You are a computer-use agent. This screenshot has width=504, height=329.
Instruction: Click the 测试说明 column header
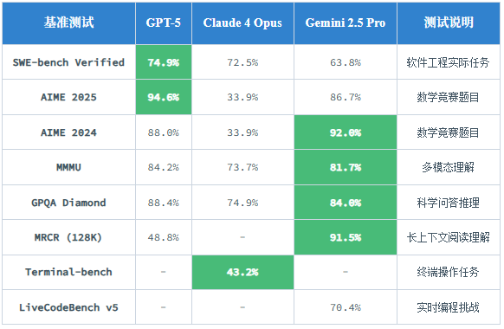(449, 23)
